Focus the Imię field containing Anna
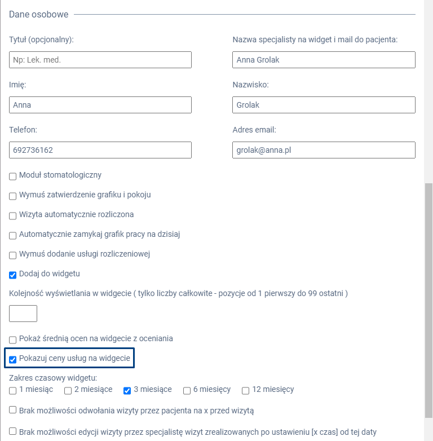Viewport: 433px width, 441px height. 100,105
